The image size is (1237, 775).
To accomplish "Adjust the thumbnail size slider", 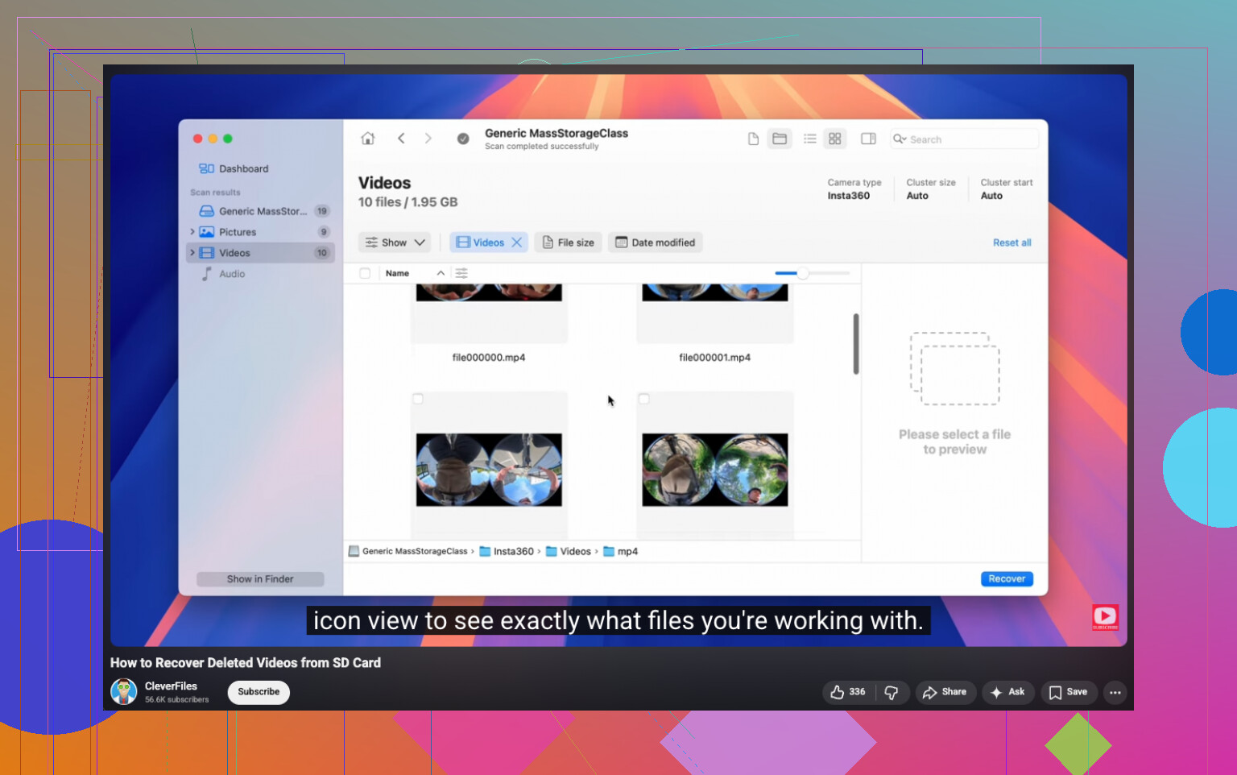I will (x=803, y=273).
